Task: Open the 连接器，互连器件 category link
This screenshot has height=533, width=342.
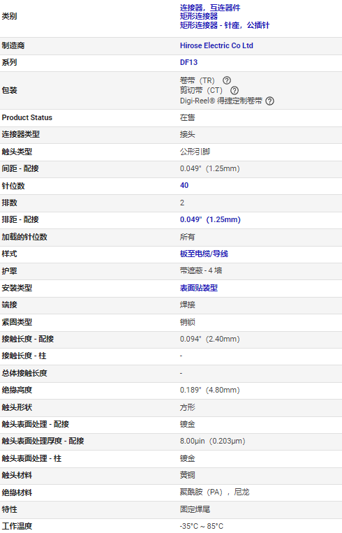Action: point(210,8)
